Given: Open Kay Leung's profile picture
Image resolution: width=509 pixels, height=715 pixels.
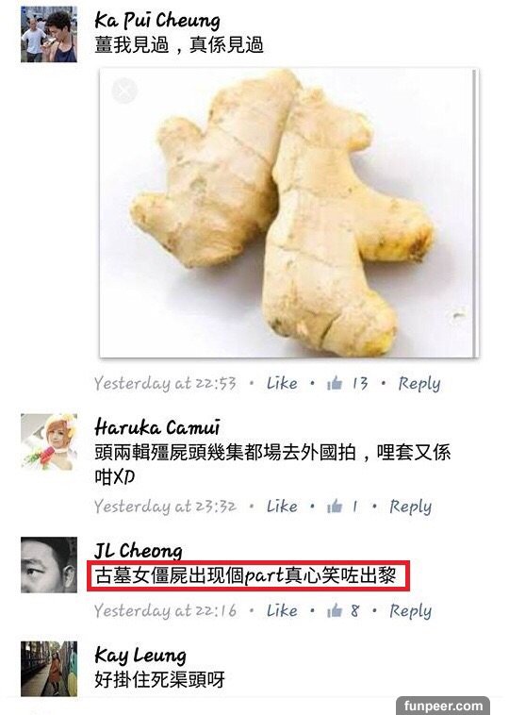Looking at the screenshot, I should point(49,669).
